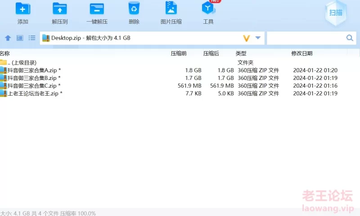
Task: Click the 删除 (Delete) trash icon
Action: click(x=134, y=9)
